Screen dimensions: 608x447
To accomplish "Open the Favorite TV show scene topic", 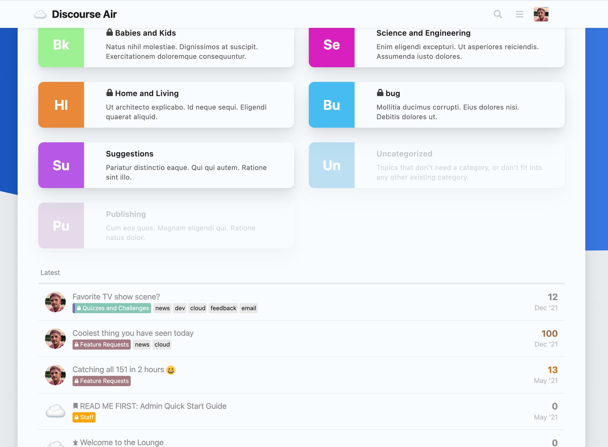I will tap(116, 297).
